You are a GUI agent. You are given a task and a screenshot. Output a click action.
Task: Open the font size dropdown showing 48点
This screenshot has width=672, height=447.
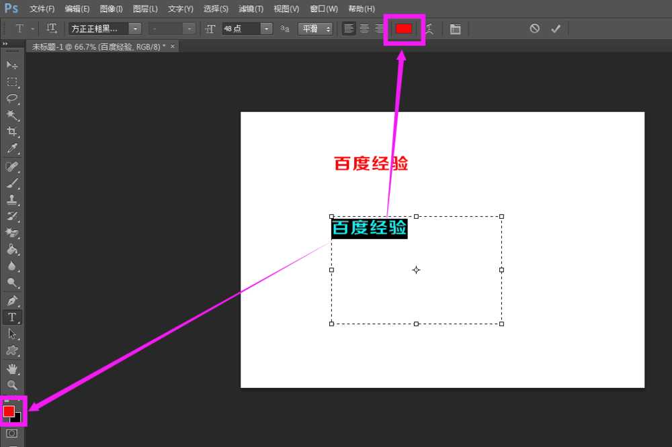266,28
